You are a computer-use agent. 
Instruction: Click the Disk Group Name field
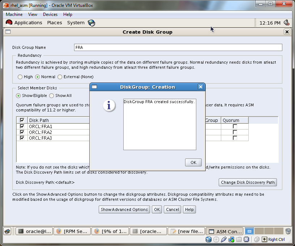(x=178, y=47)
